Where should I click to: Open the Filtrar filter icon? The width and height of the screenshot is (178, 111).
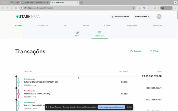click(151, 51)
